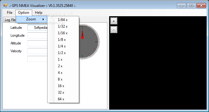The height and width of the screenshot is (112, 209).
Task: Click the Latitude field containing Softpedia
Action: coord(38,28)
